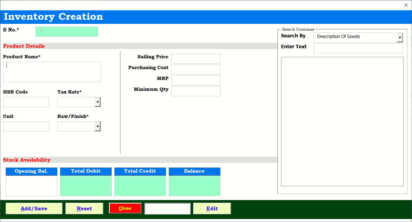The image size is (412, 222).
Task: Select the Minimum Qty field
Action: (x=196, y=91)
